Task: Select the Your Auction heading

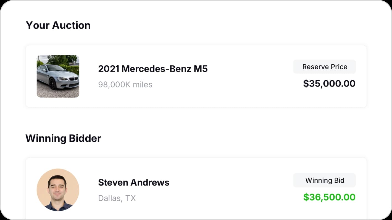Action: (x=58, y=25)
